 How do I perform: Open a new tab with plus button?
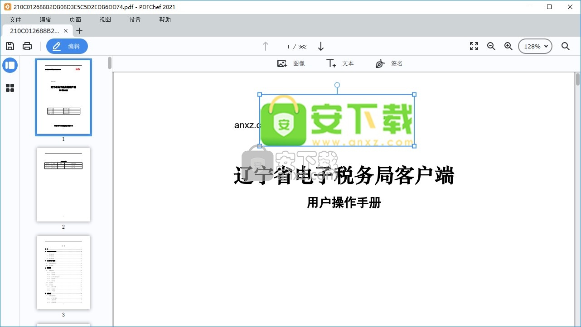79,31
